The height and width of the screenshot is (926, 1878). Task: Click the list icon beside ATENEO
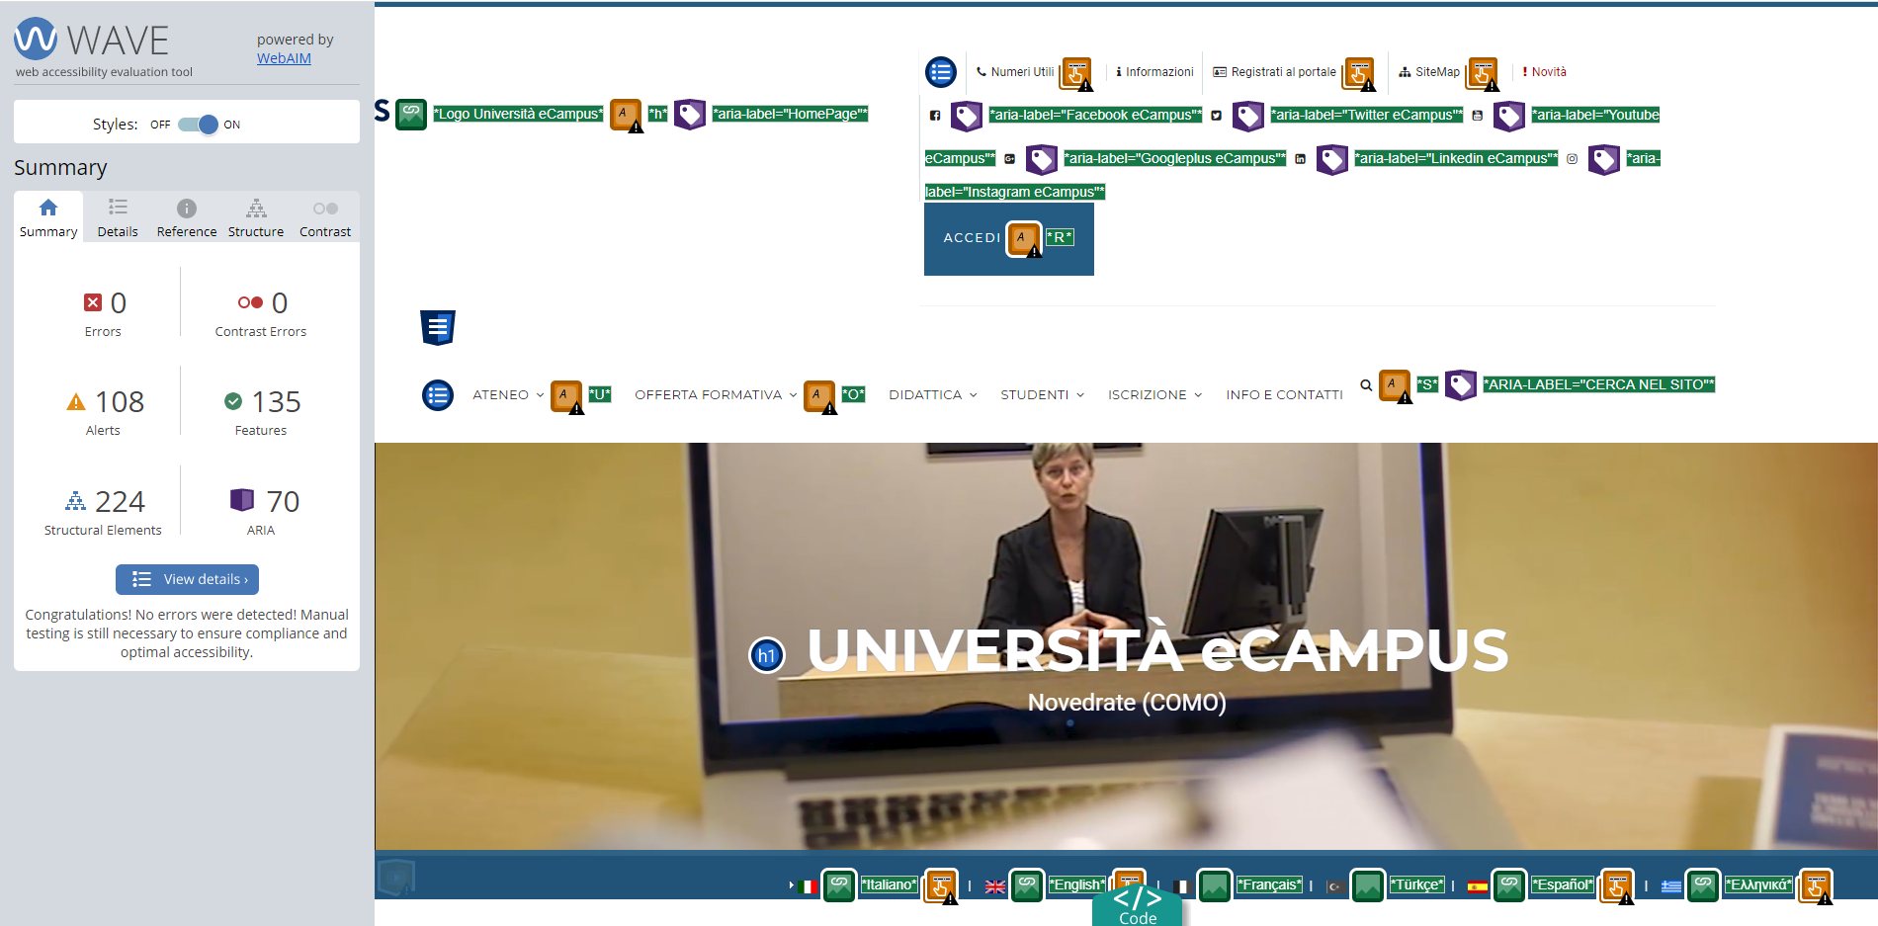[x=438, y=395]
